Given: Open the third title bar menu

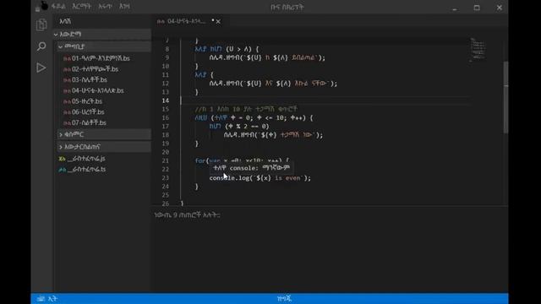Looking at the screenshot, I should (105, 6).
